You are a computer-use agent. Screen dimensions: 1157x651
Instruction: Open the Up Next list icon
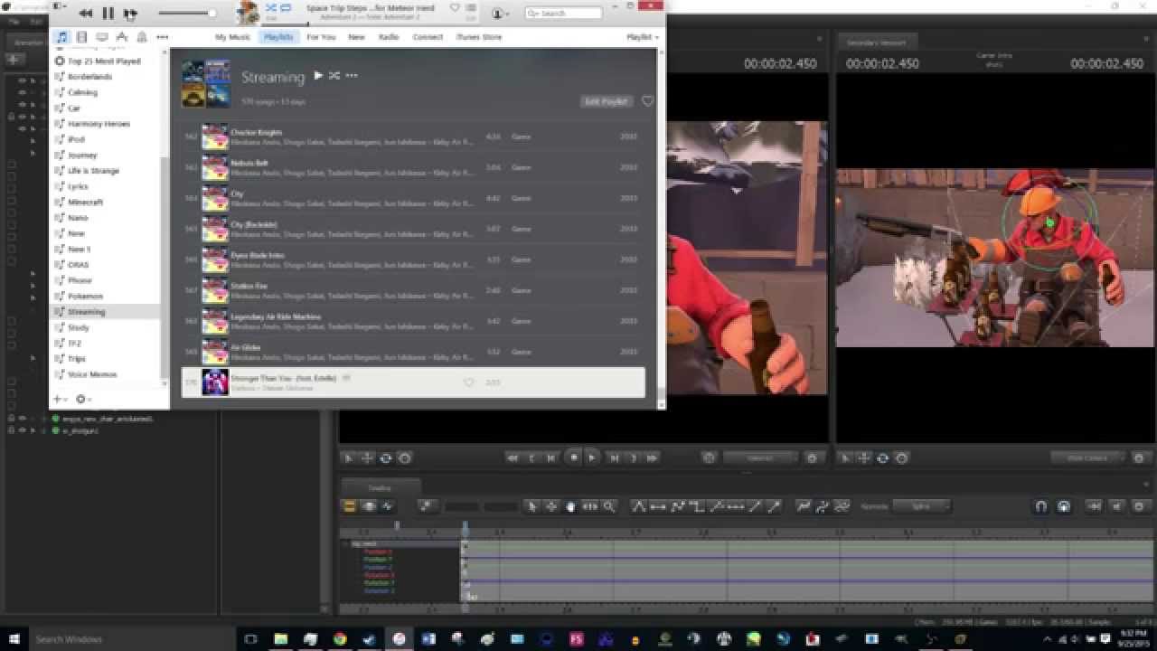tap(471, 8)
